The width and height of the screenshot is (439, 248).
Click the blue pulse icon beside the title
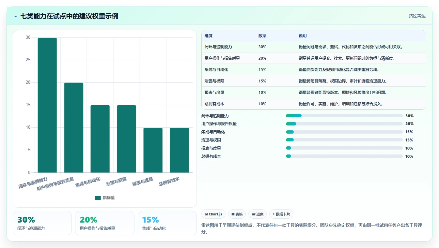(15, 16)
